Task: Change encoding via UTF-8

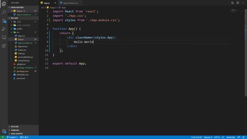Action: (x=217, y=137)
